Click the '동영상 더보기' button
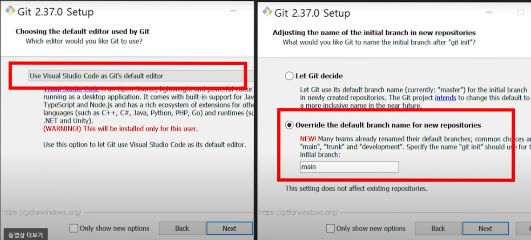This screenshot has height=240, width=531. coord(25,234)
